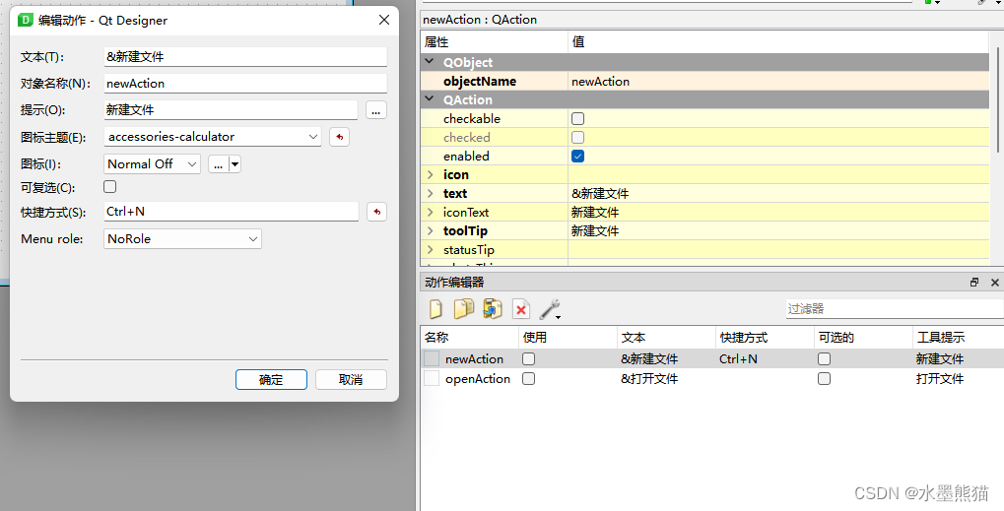Viewport: 1004px width, 511px height.
Task: Toggle 使用 checkbox for openAction row
Action: point(528,379)
